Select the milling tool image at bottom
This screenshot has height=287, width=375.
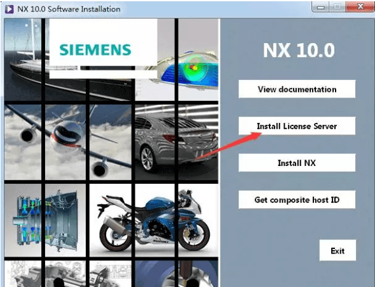tap(177, 274)
